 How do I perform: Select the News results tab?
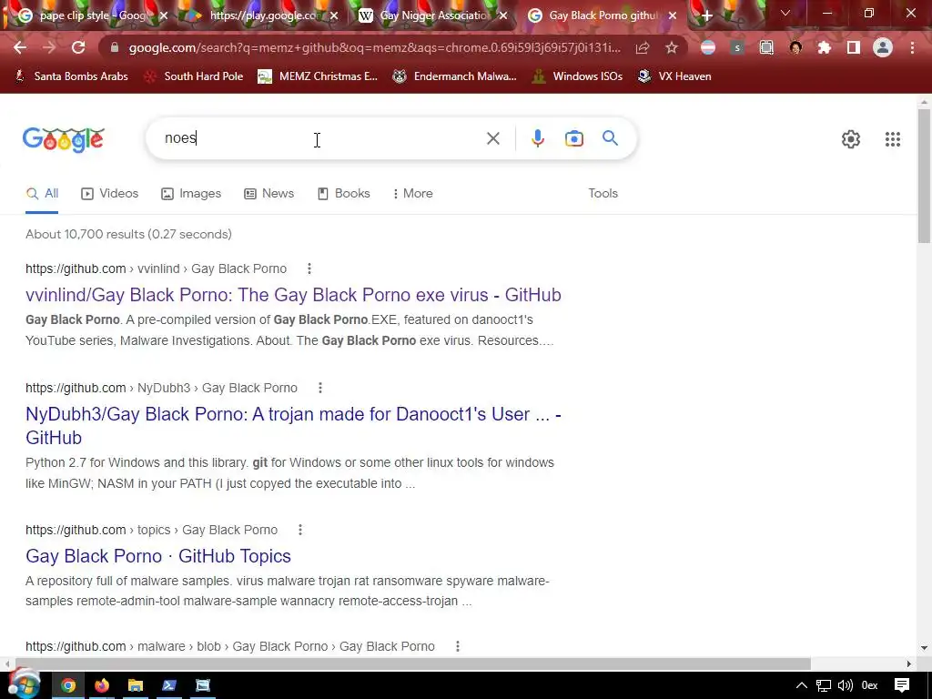click(x=269, y=194)
